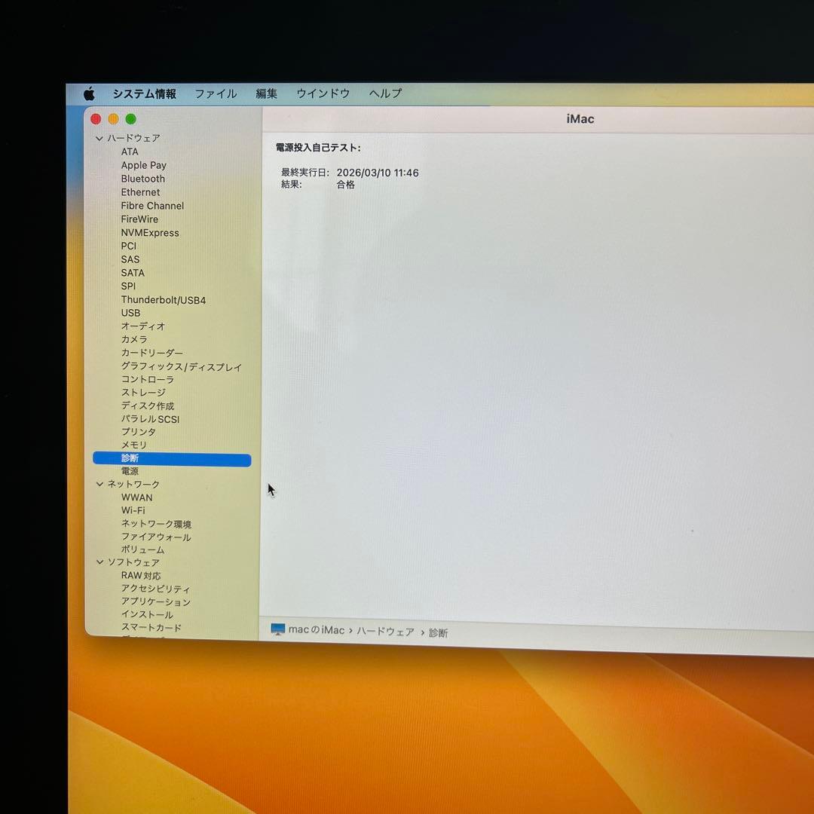
Task: Select アプリケーション in the sidebar
Action: click(156, 601)
